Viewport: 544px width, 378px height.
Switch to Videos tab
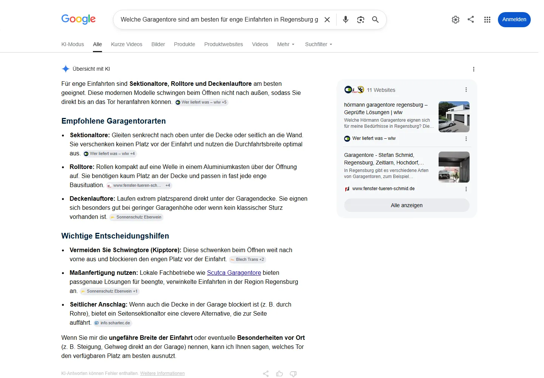(260, 44)
